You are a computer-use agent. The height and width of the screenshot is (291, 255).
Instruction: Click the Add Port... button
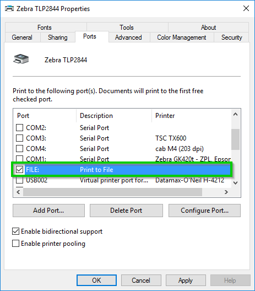48,211
